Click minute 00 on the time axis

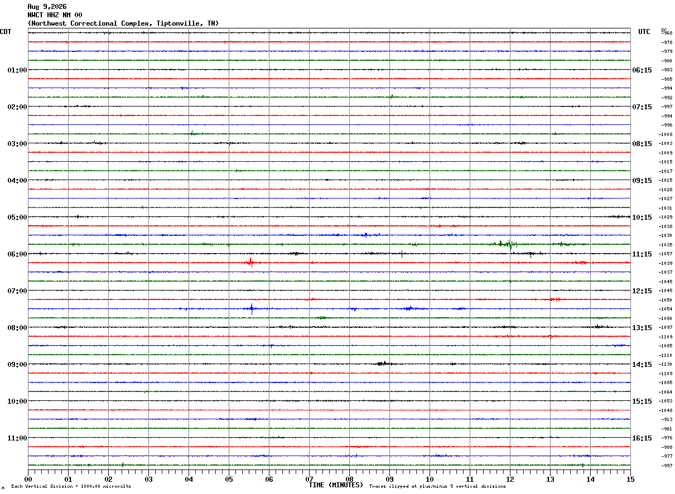pos(28,479)
